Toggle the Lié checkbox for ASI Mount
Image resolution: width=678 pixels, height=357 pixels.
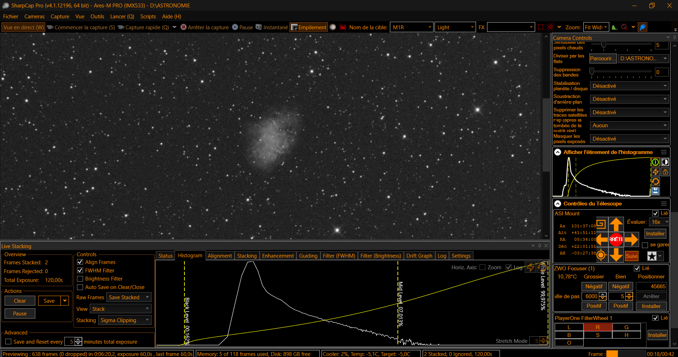pyautogui.click(x=655, y=213)
